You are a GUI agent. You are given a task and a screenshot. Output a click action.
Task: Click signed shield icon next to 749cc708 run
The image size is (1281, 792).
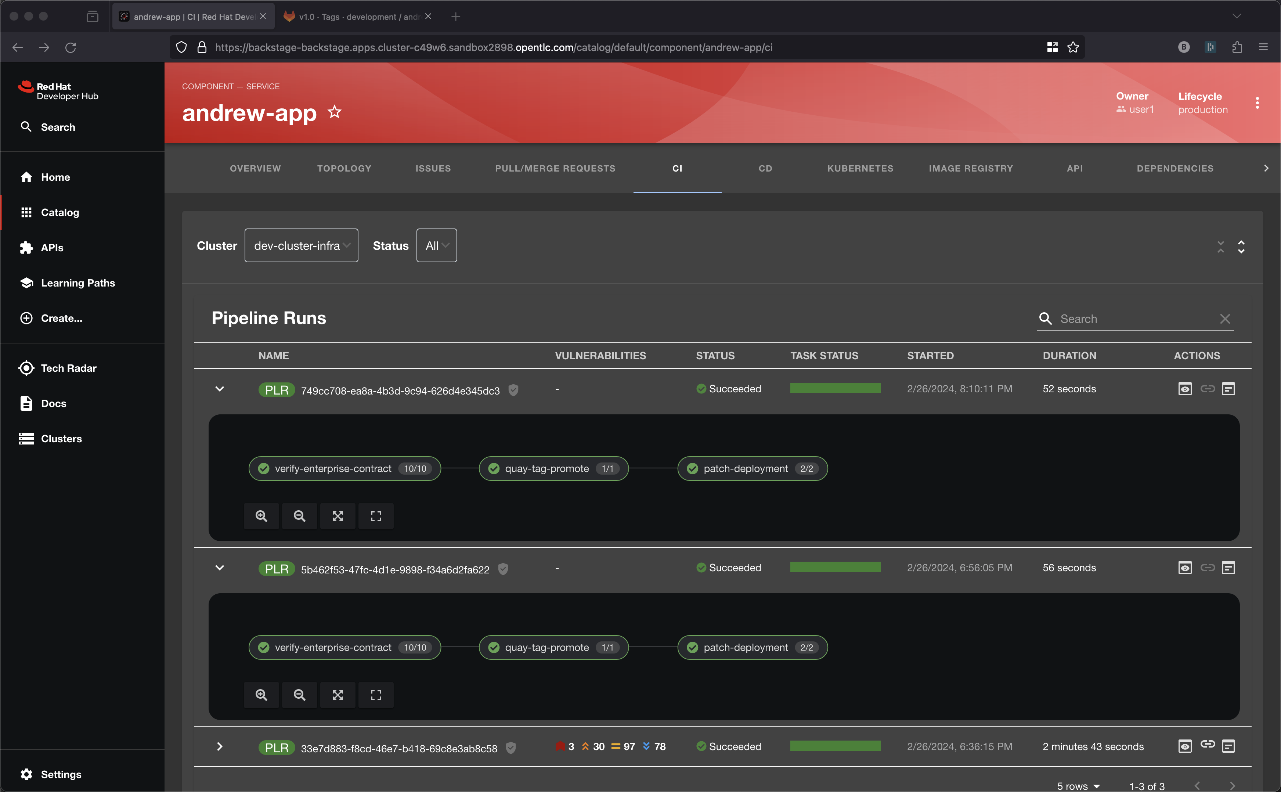click(x=513, y=390)
